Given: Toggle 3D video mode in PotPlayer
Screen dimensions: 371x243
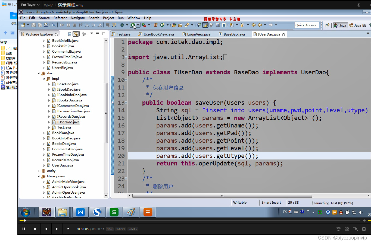Looking at the screenshot, I should tap(347, 229).
